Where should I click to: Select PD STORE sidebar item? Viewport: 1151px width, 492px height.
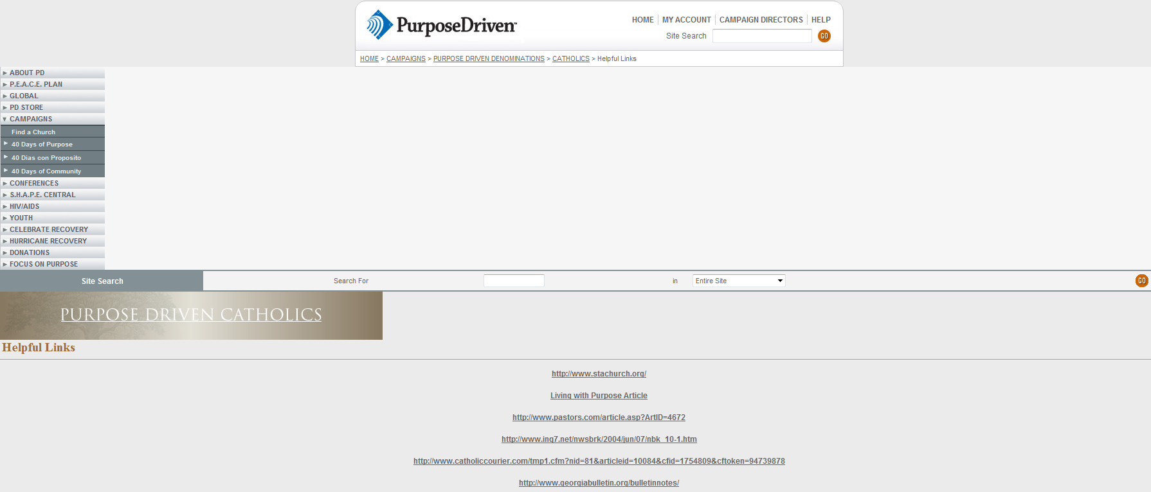click(26, 108)
